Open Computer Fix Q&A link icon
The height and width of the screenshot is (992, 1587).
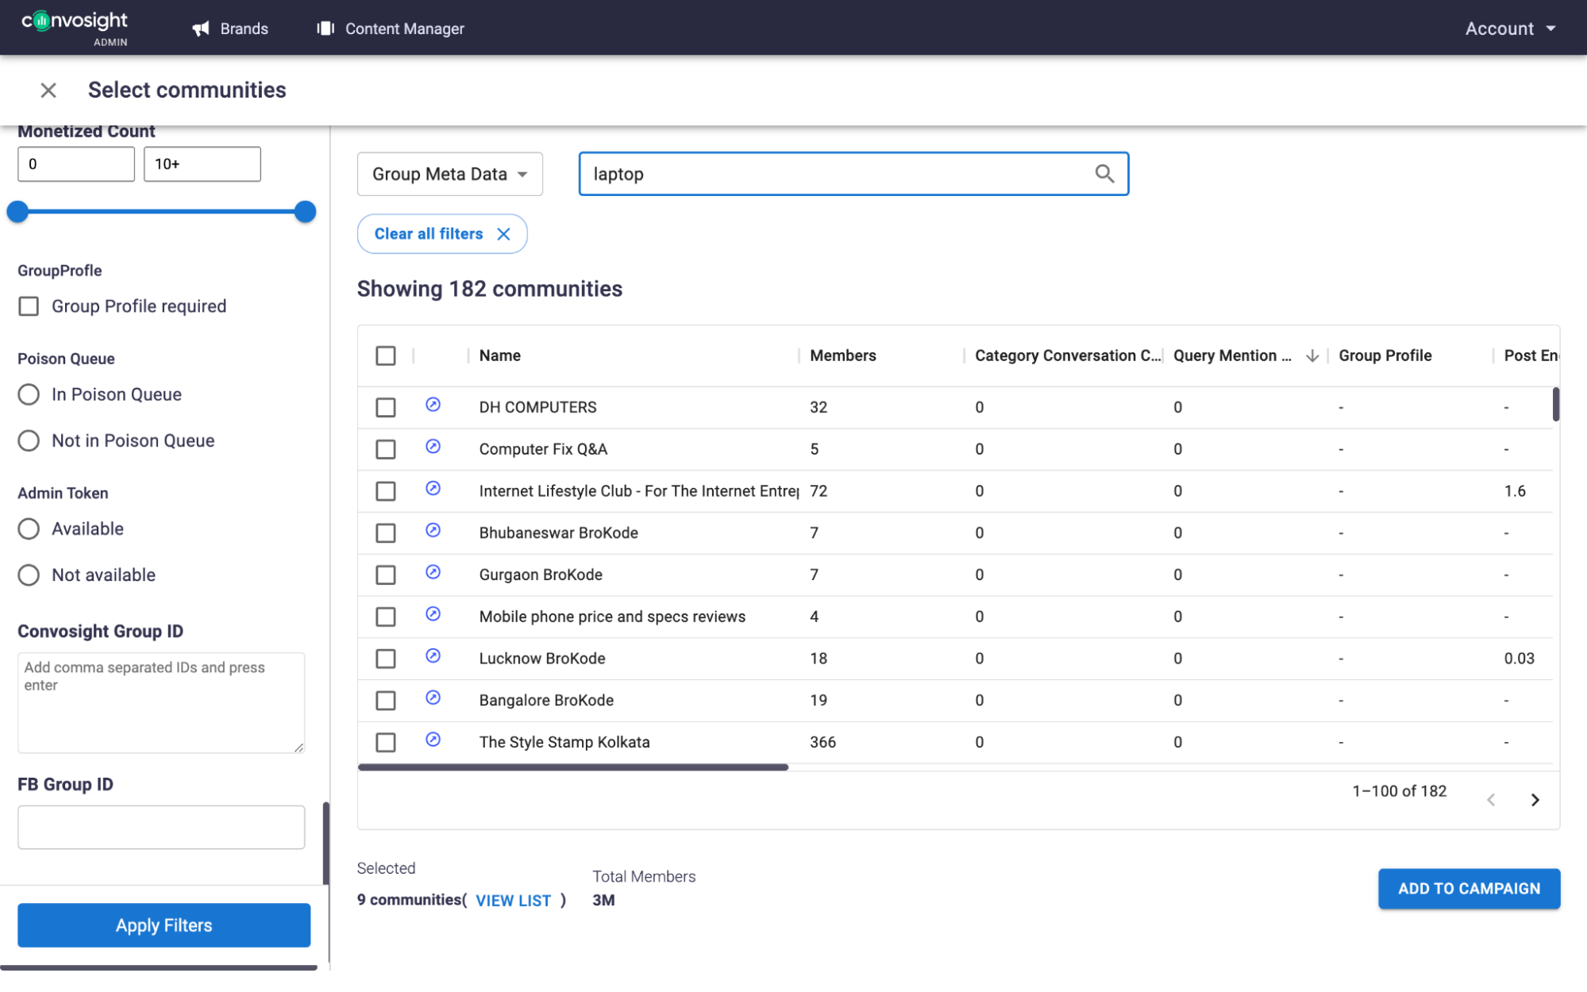click(433, 447)
